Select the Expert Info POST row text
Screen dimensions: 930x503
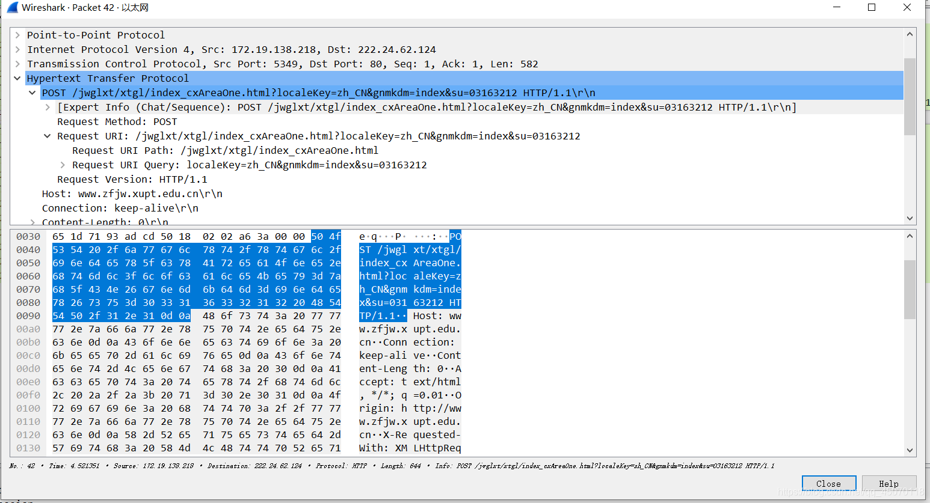pos(427,107)
